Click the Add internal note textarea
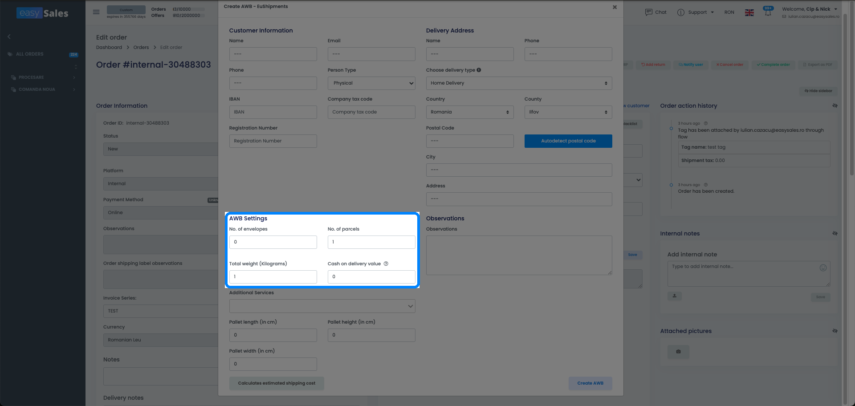Screen dimensions: 855x406 pyautogui.click(x=749, y=274)
